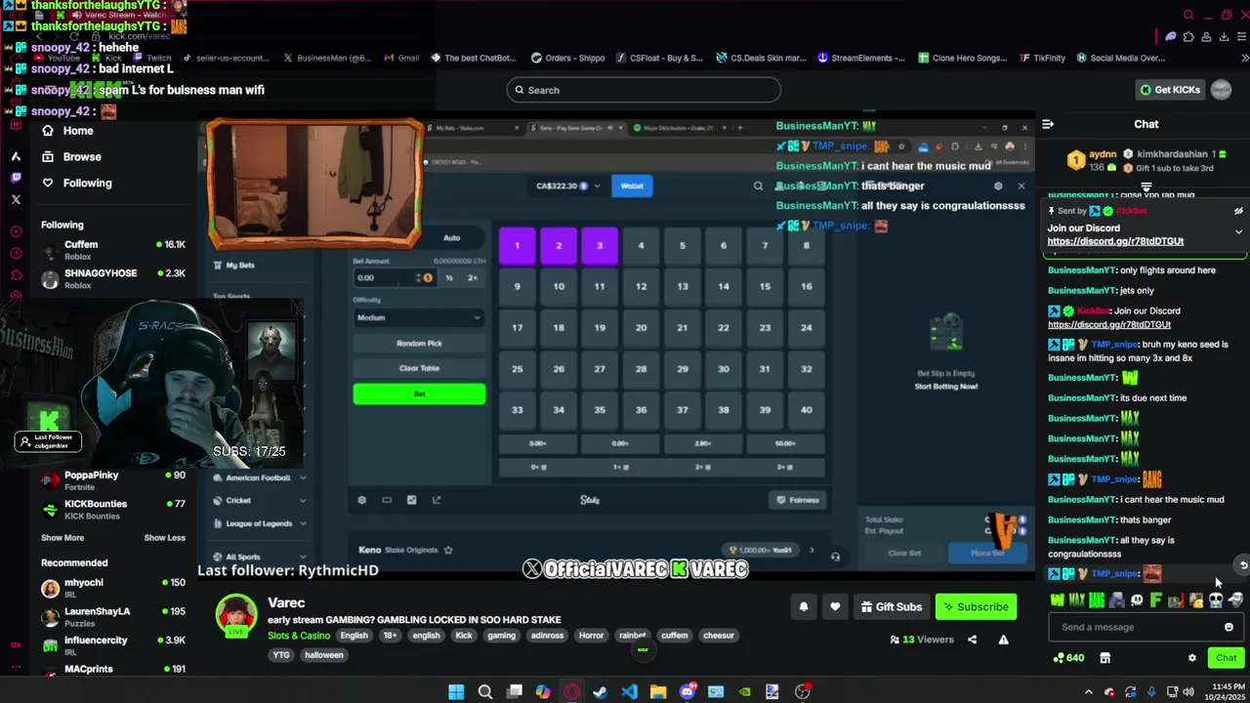Toggle the follow heart for Varec
Image resolution: width=1250 pixels, height=703 pixels.
[835, 606]
